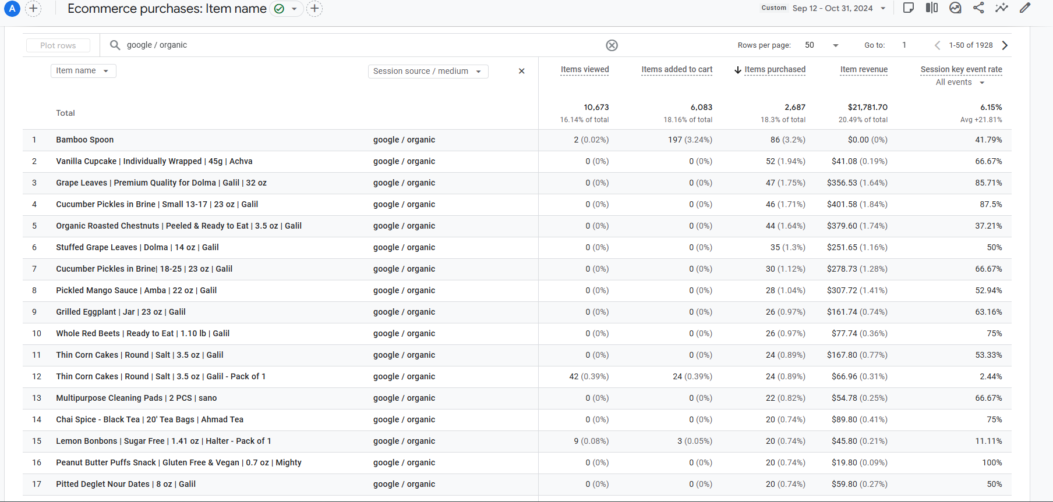Open the date range dropdown
This screenshot has height=502, width=1053.
coord(883,8)
